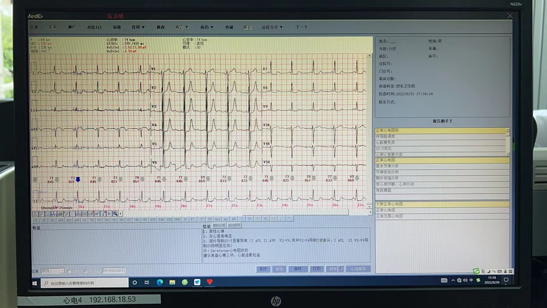This screenshot has height=308, width=547.
Task: Click 收藏 in the top menu
Action: click(229, 27)
